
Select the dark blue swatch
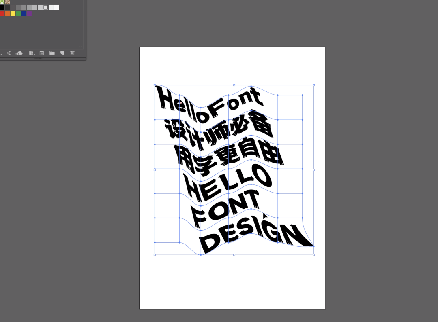coord(24,14)
